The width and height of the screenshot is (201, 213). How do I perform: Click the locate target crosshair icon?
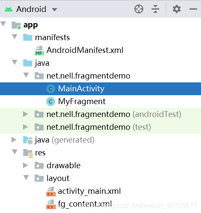[x=139, y=9]
